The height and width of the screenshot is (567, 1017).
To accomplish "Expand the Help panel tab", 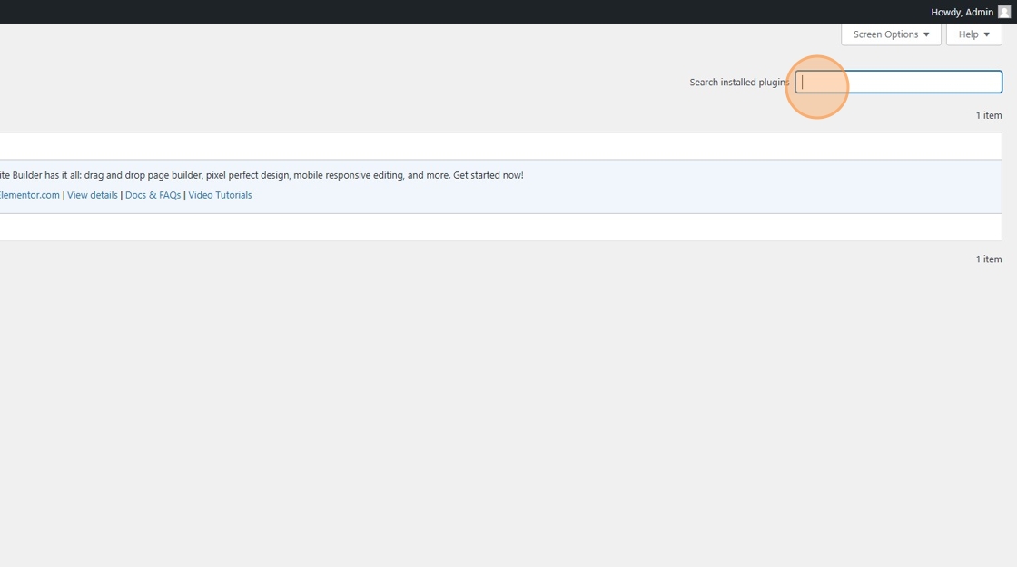I will click(x=973, y=34).
